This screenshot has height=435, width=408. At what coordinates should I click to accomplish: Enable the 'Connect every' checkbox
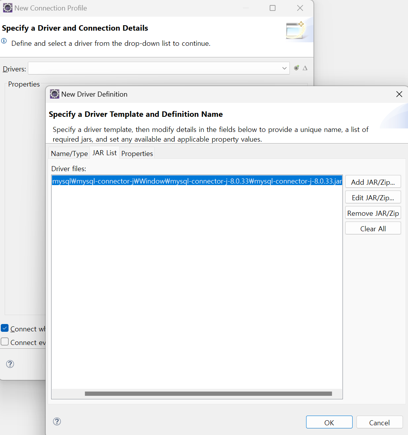5,342
